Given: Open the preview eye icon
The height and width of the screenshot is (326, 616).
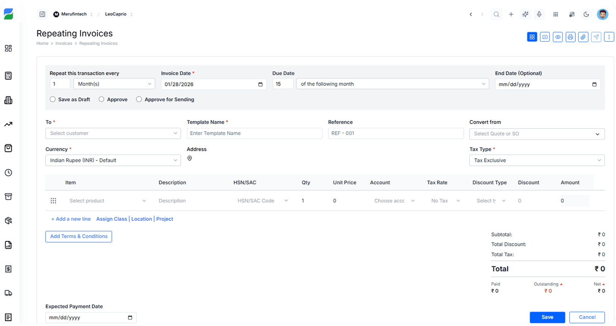Looking at the screenshot, I should tap(558, 37).
